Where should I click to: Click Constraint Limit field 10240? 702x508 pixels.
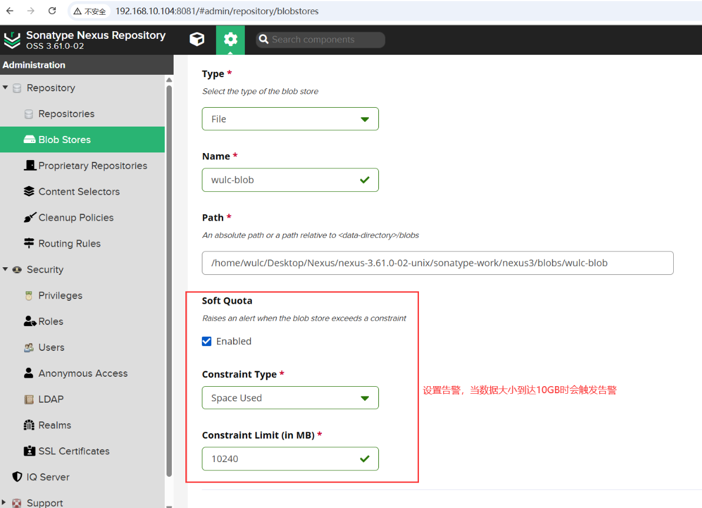pyautogui.click(x=290, y=459)
